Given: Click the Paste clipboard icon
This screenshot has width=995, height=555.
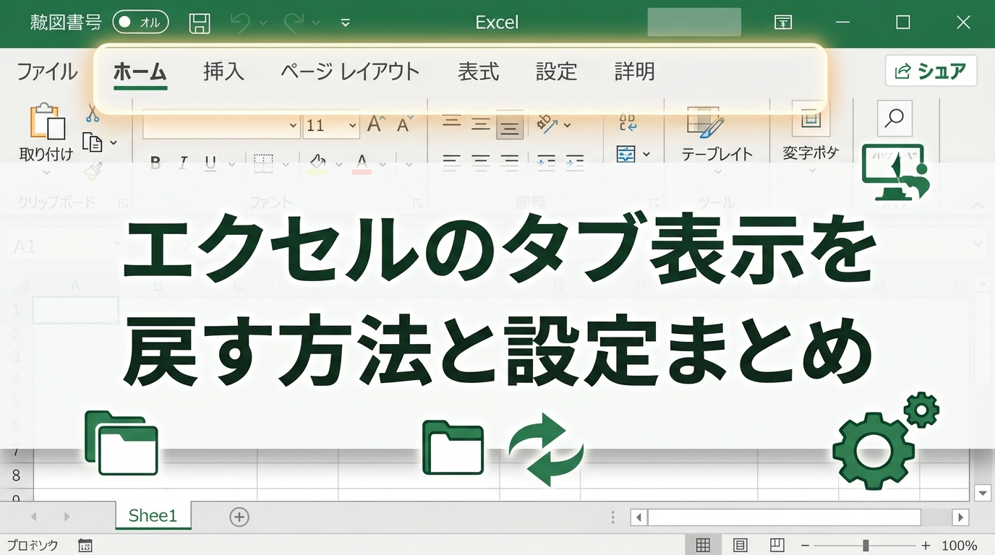Looking at the screenshot, I should (46, 121).
